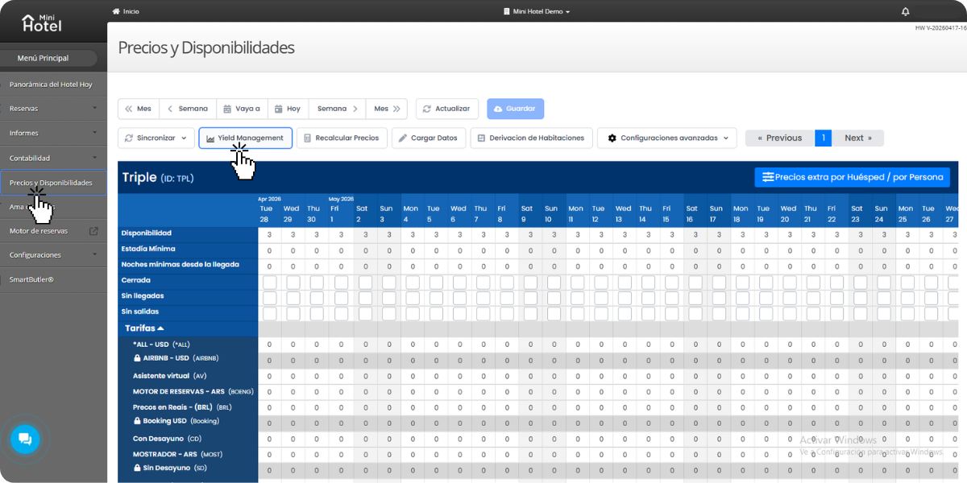Open SmartButler® in sidebar
967x483 pixels.
53,279
